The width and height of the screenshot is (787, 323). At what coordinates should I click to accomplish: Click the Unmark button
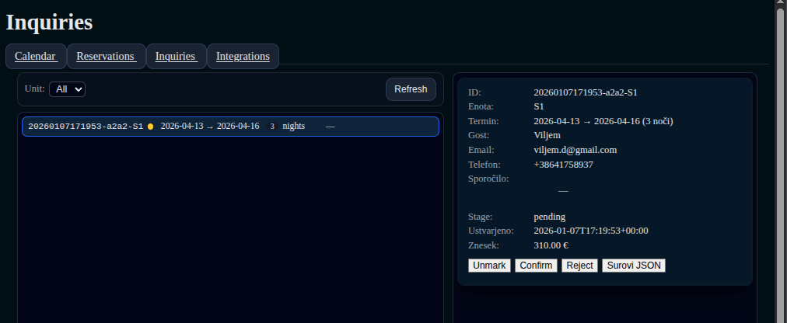click(x=489, y=266)
